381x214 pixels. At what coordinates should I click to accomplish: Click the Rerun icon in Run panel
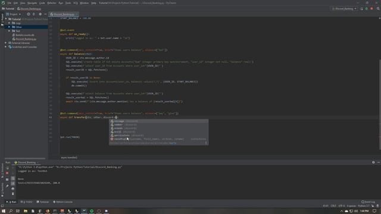pos(7,168)
